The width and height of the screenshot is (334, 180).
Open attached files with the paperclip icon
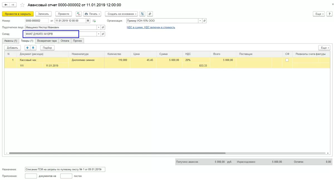coord(150,14)
